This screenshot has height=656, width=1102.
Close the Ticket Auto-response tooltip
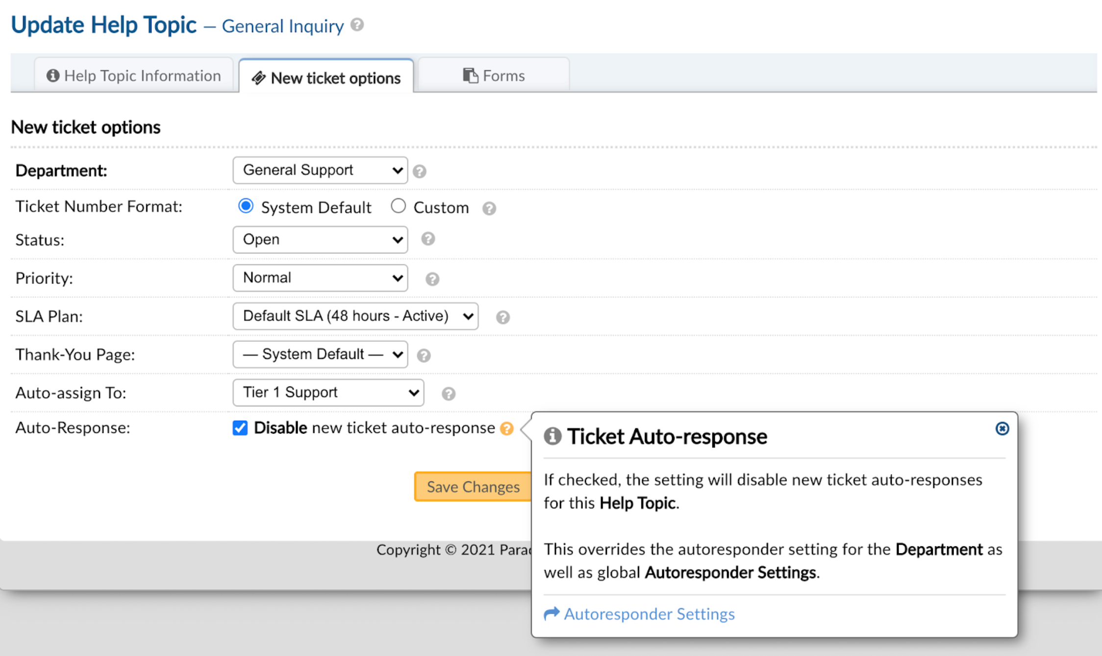pos(1002,429)
